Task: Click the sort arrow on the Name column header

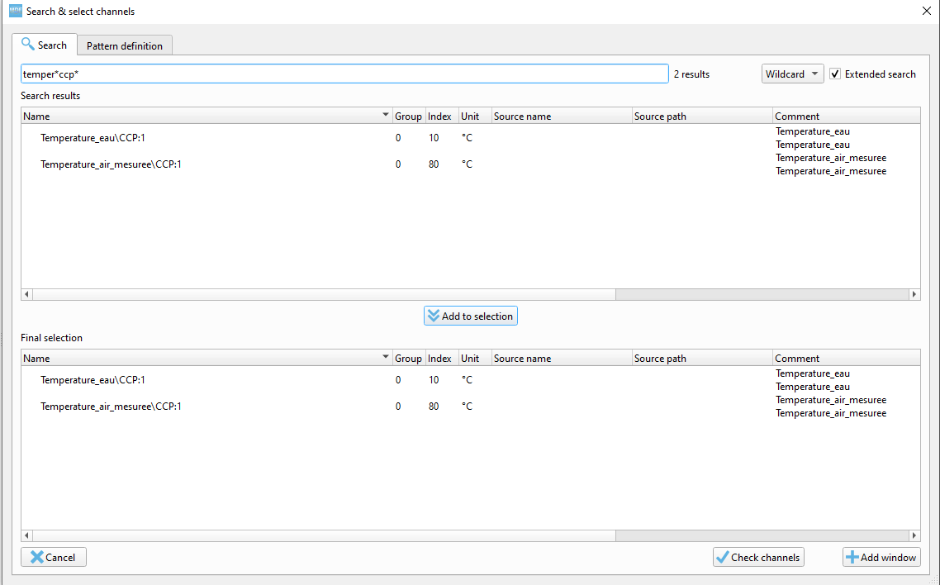Action: click(x=385, y=115)
